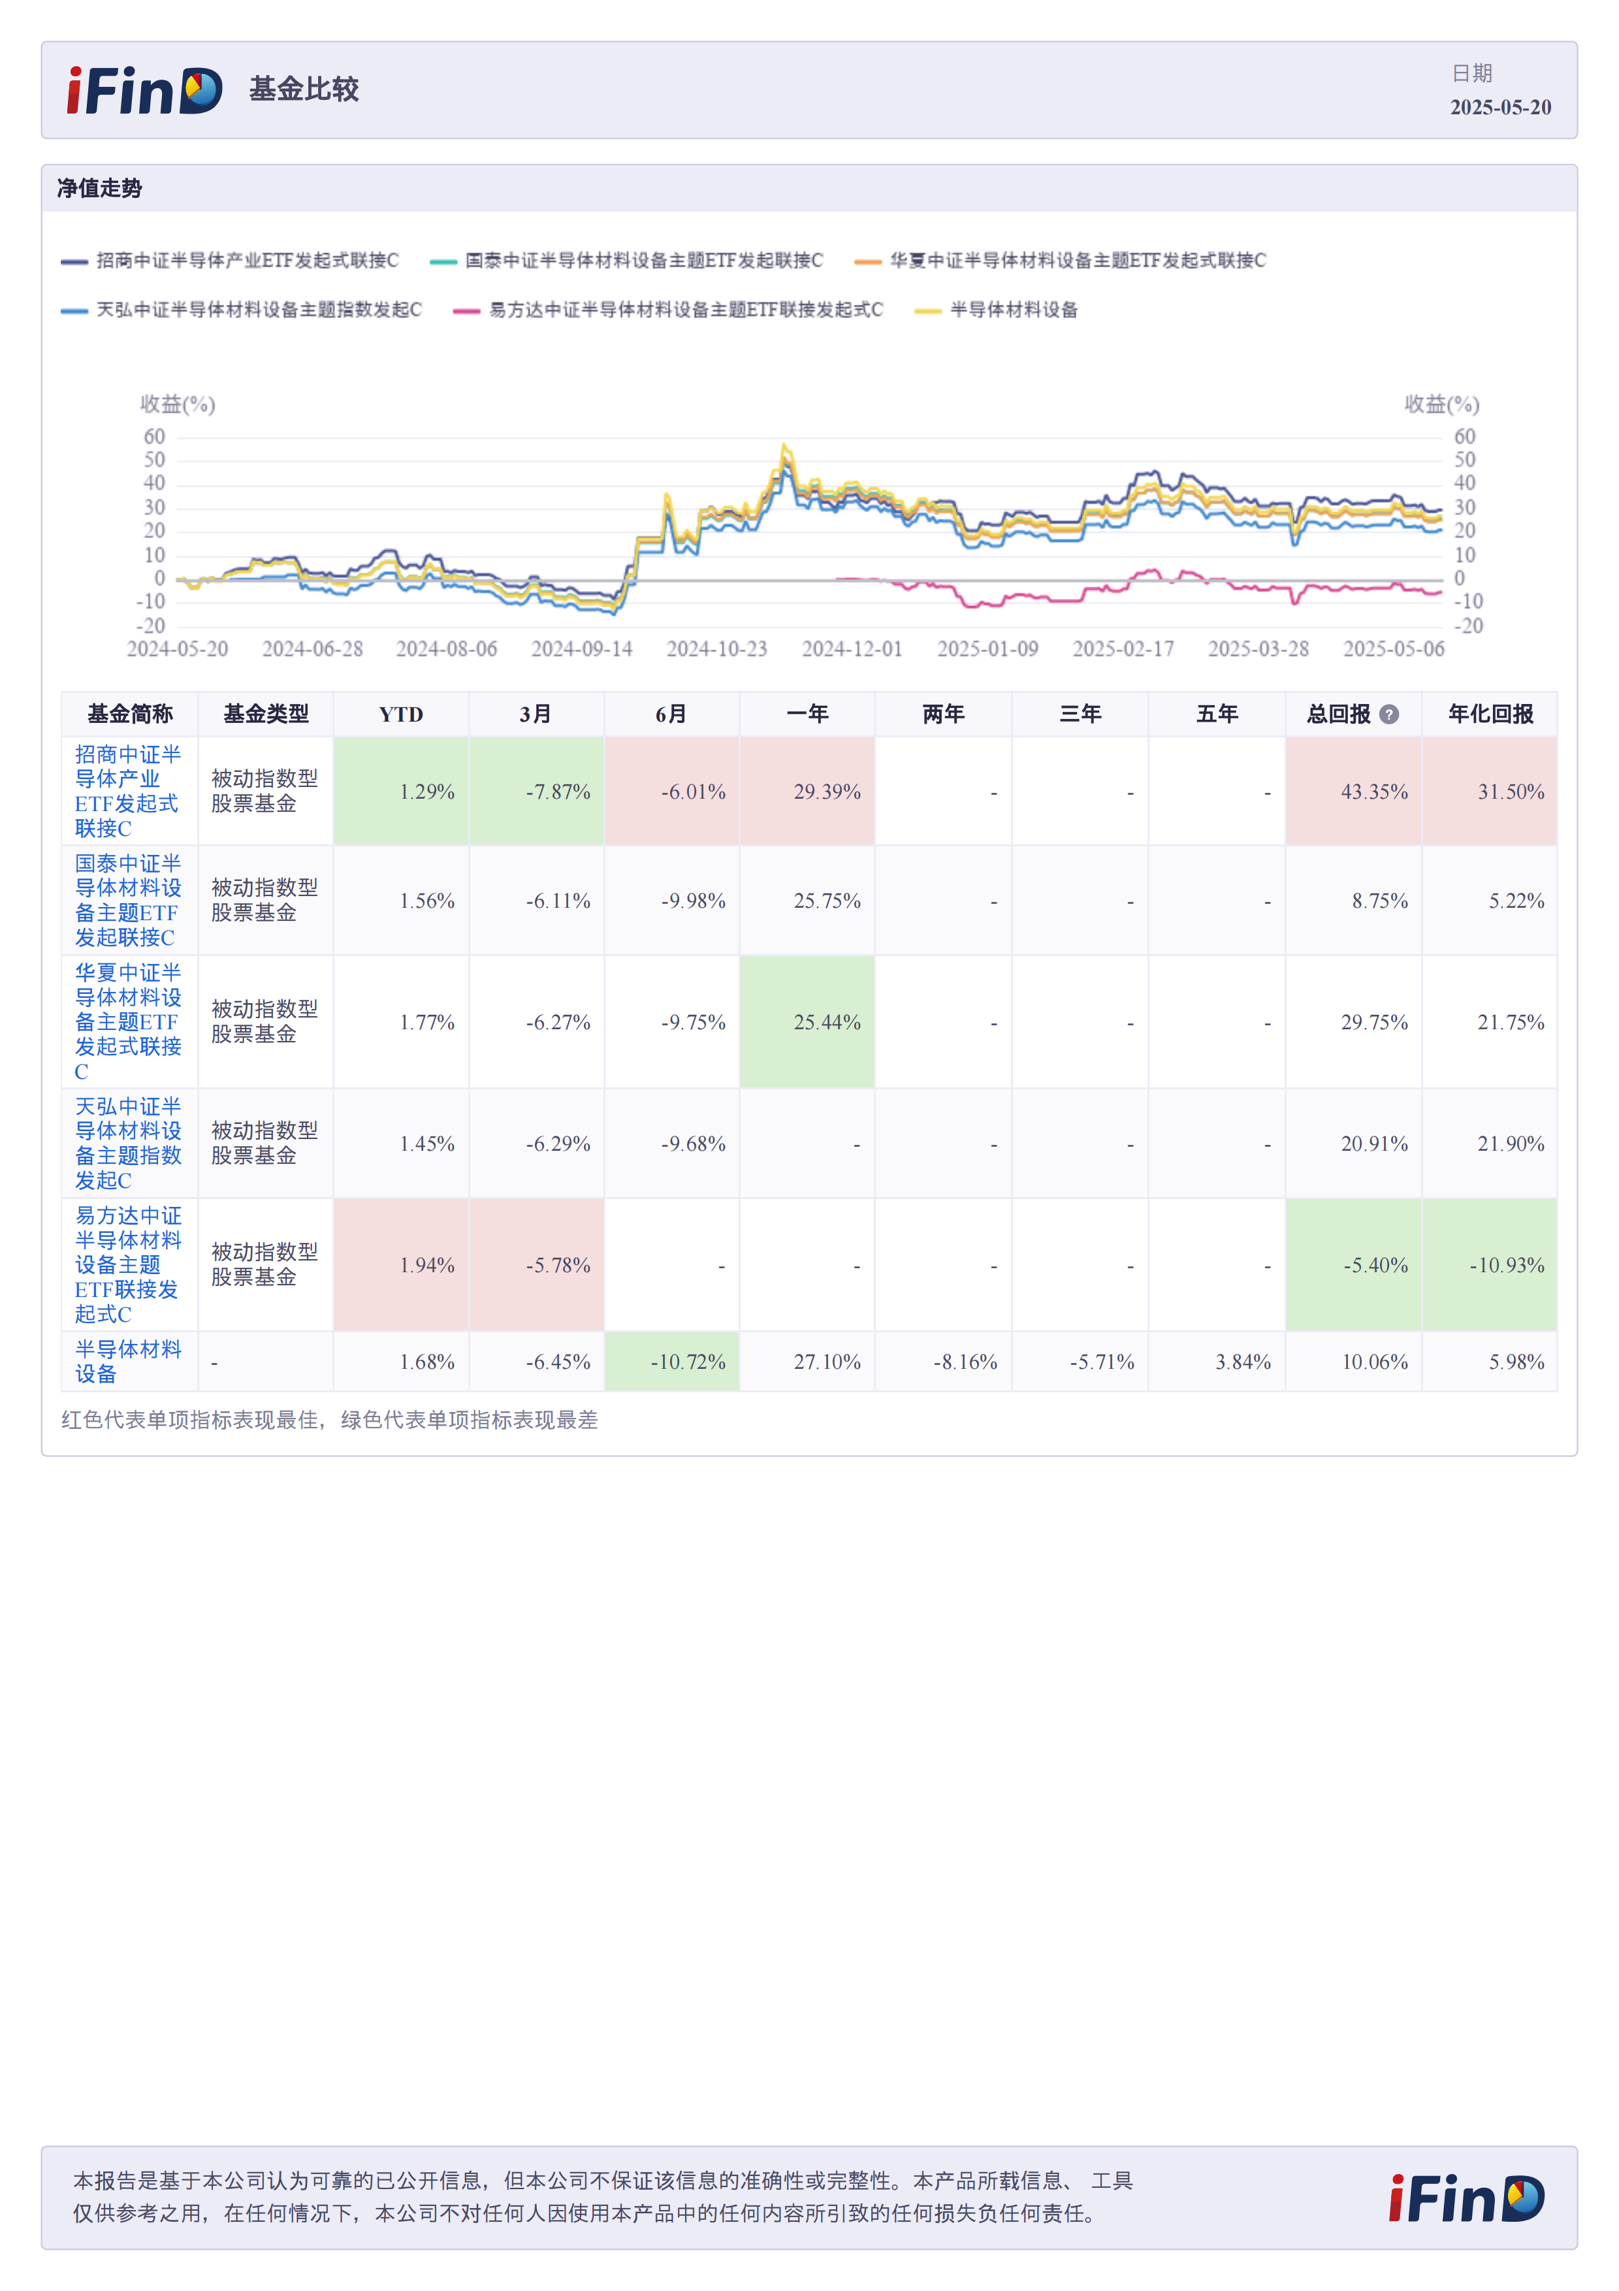The height and width of the screenshot is (2291, 1619).
Task: Toggle legend entry 招商中证半导体产业ETF发起式联接C
Action: click(x=229, y=261)
